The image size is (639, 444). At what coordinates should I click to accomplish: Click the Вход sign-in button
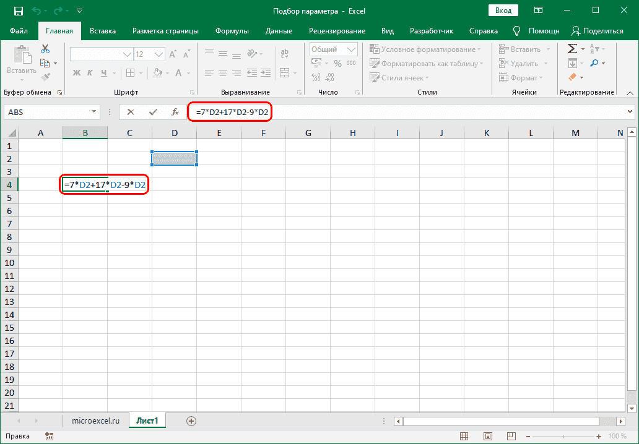click(503, 11)
